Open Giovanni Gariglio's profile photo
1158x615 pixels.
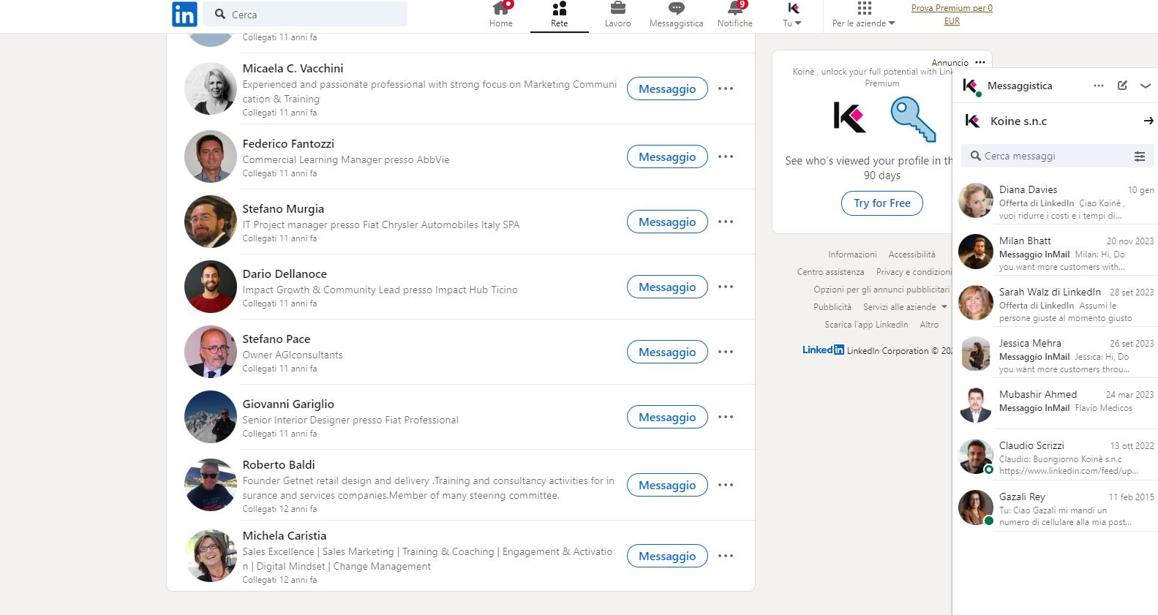pos(211,417)
